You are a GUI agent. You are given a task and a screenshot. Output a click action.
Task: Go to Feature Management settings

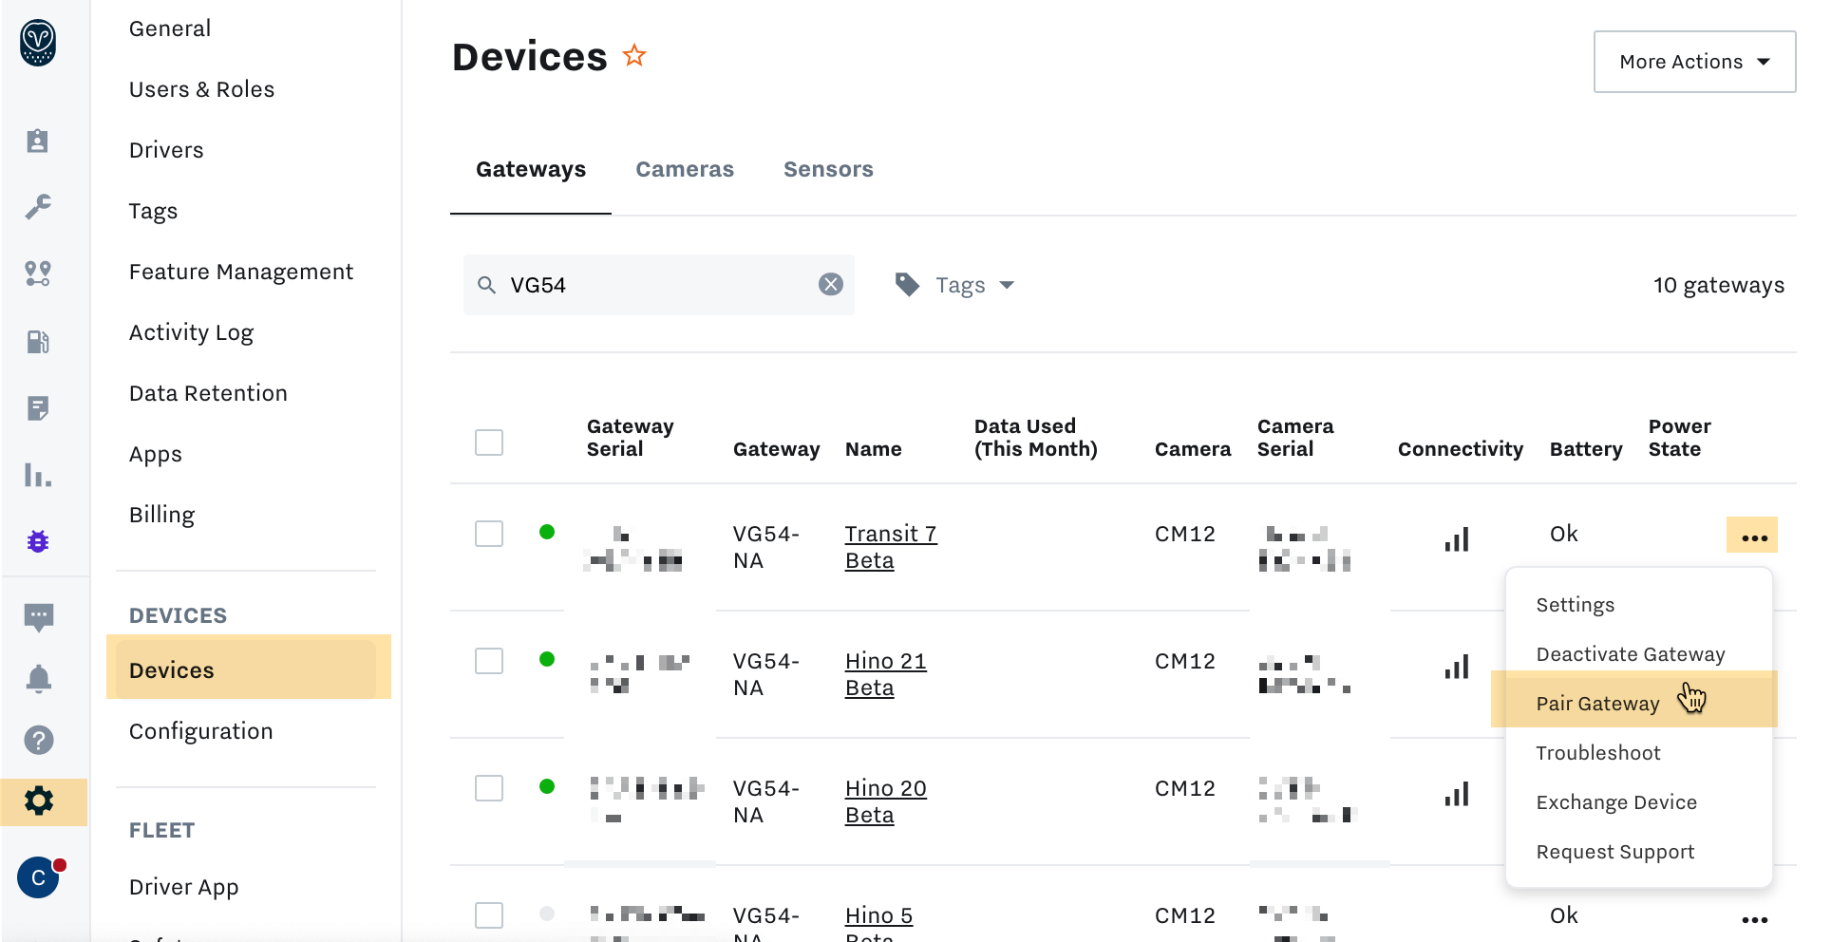click(241, 272)
